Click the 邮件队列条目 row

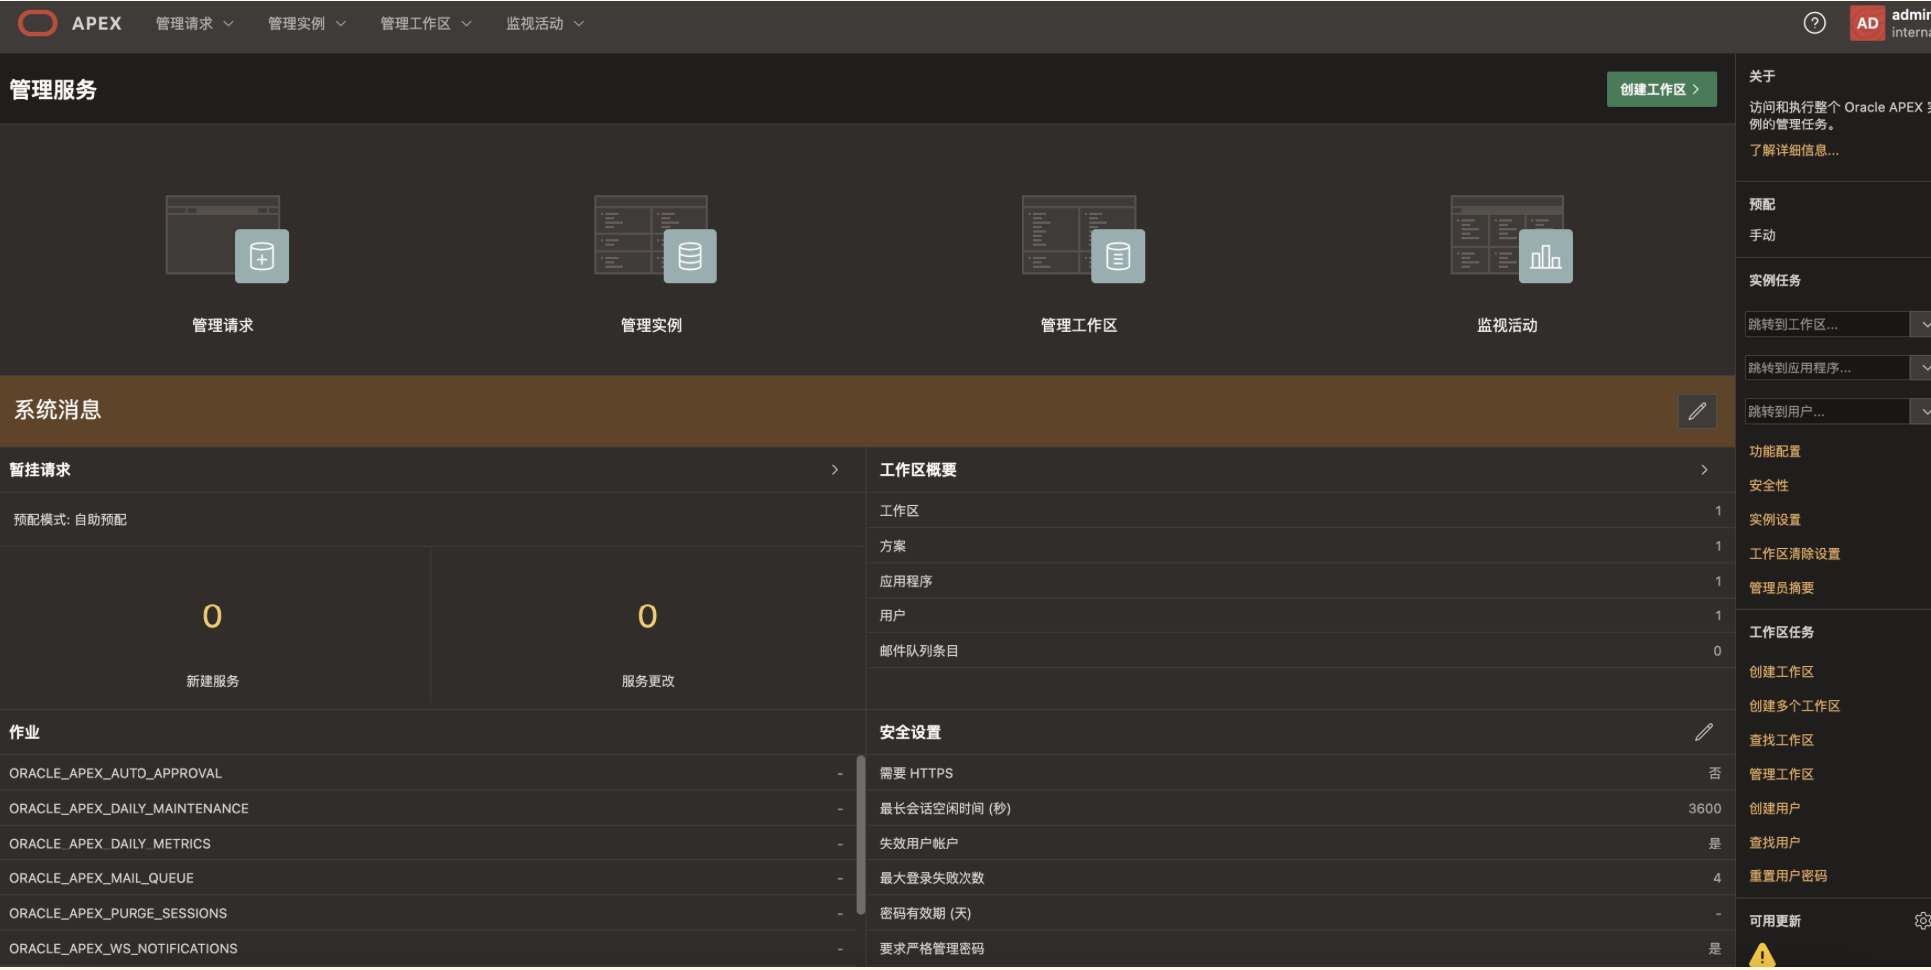tap(1299, 650)
